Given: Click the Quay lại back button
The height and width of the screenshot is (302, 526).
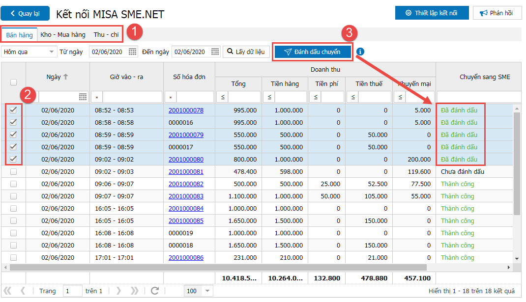Looking at the screenshot, I should (25, 13).
